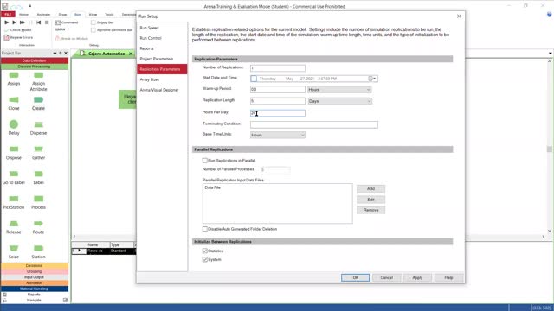Toggle the Runtime Elements Bar checkbox
This screenshot has width=554, height=311.
pyautogui.click(x=93, y=30)
